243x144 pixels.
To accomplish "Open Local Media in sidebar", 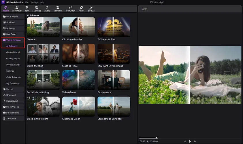I will point(13,16).
